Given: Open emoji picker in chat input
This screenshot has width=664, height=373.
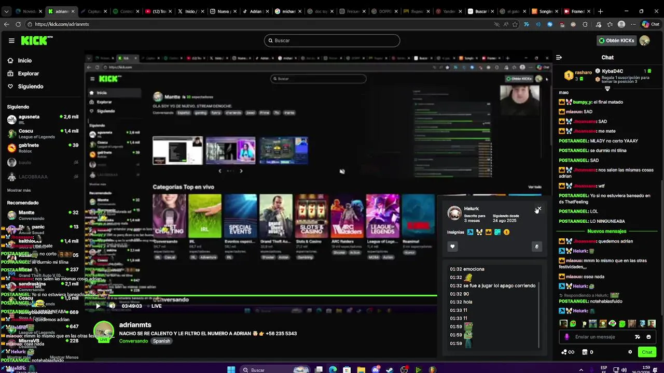Looking at the screenshot, I should (648, 337).
